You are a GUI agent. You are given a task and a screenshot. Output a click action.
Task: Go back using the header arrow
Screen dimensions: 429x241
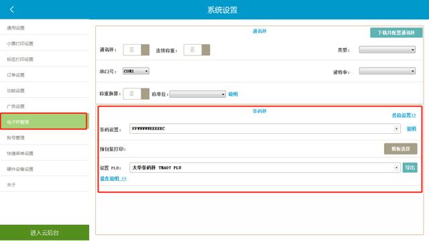11,9
